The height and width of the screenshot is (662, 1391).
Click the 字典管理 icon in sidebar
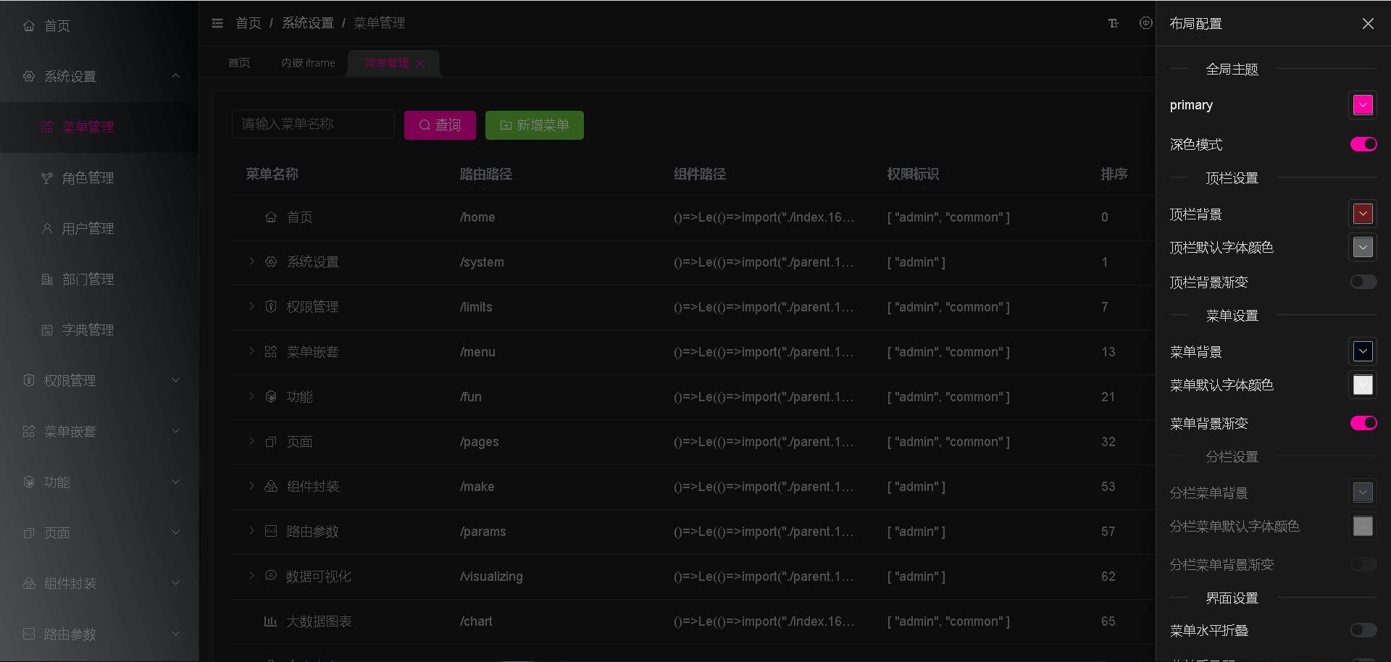47,330
